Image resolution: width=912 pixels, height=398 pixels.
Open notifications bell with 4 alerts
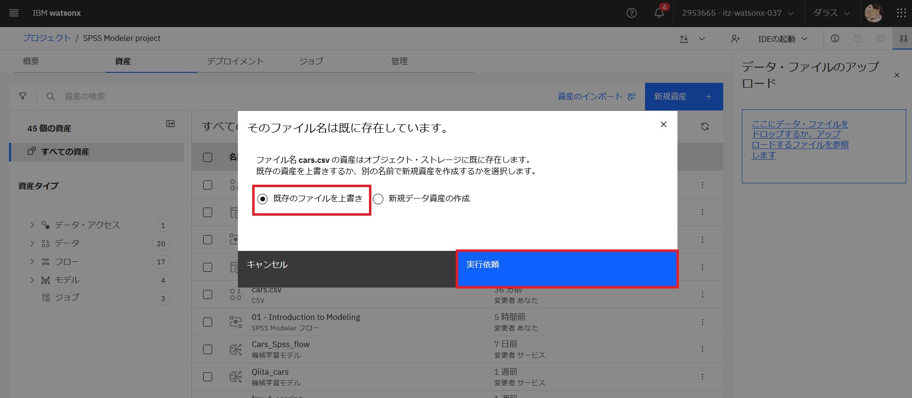pyautogui.click(x=659, y=13)
